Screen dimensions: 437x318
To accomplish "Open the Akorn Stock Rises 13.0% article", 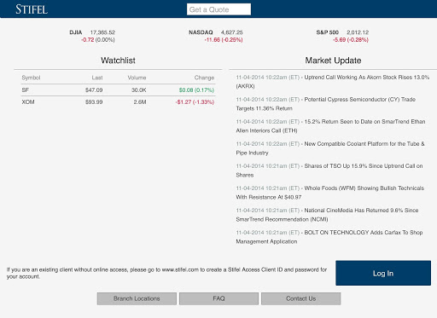I will tap(333, 82).
